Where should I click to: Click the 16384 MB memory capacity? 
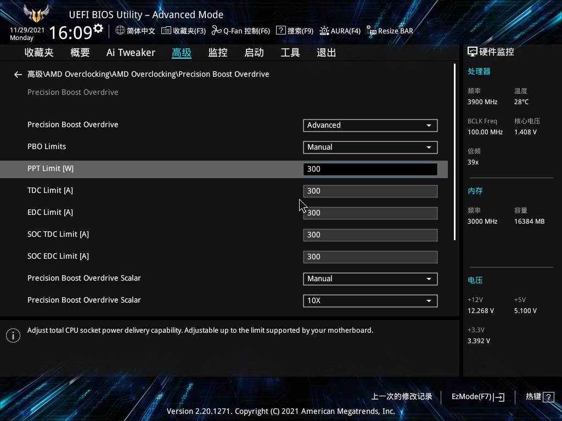tap(530, 221)
